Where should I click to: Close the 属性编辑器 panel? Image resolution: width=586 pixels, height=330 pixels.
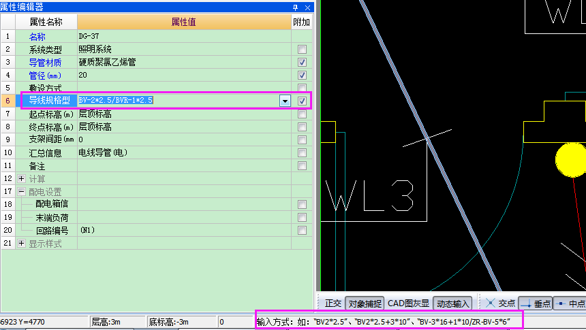307,7
